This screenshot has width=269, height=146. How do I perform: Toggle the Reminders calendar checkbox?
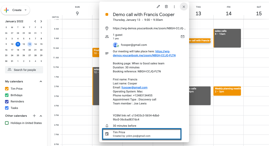(7, 102)
